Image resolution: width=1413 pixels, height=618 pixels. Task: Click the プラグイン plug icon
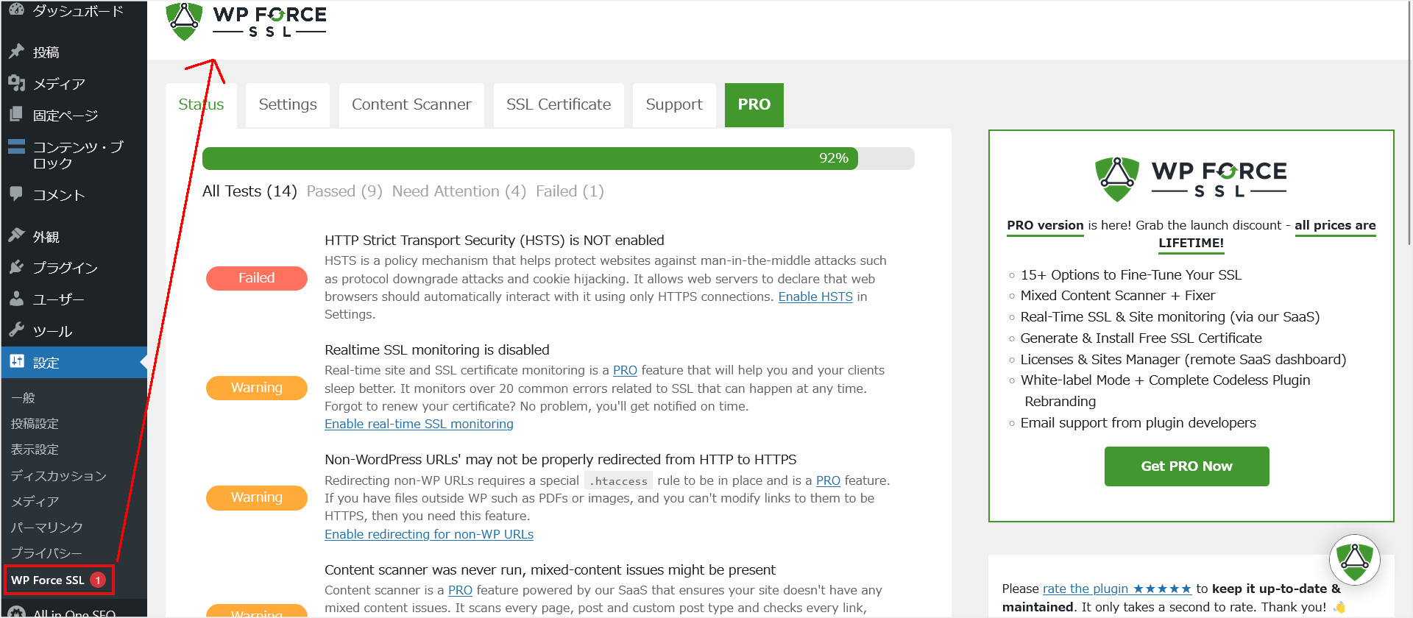pyautogui.click(x=16, y=267)
